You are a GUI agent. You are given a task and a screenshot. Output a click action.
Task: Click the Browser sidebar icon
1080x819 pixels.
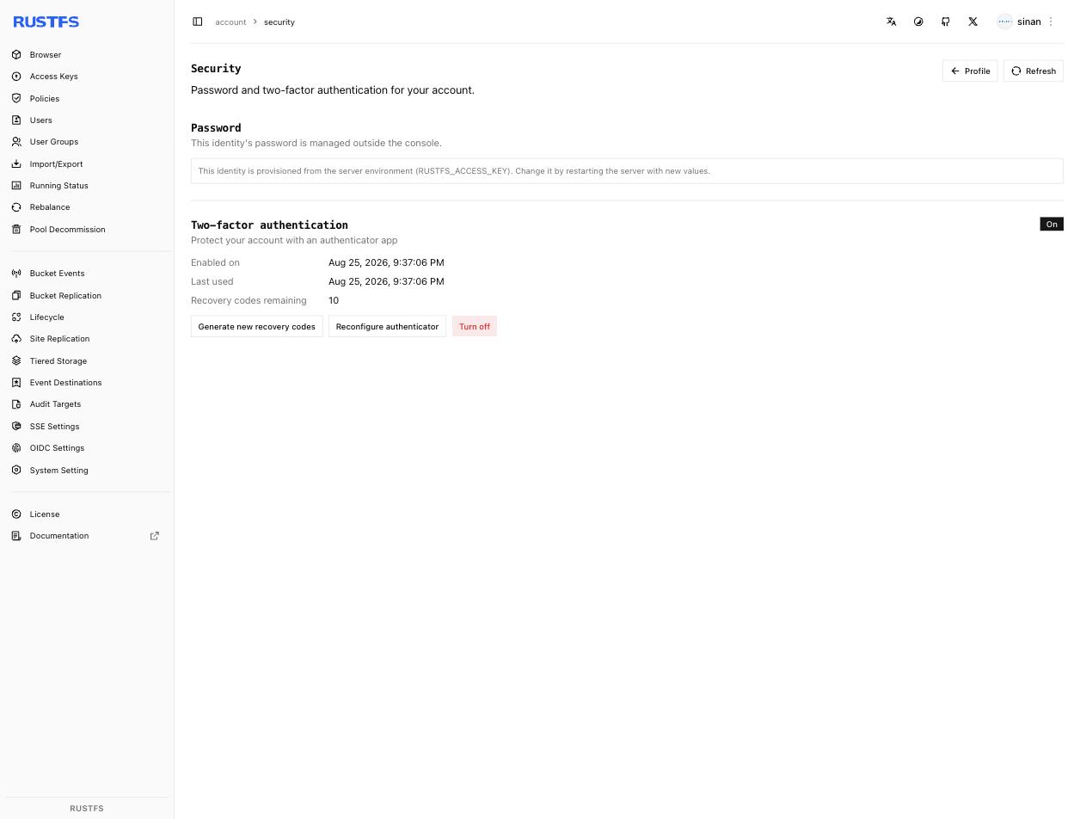pos(16,54)
